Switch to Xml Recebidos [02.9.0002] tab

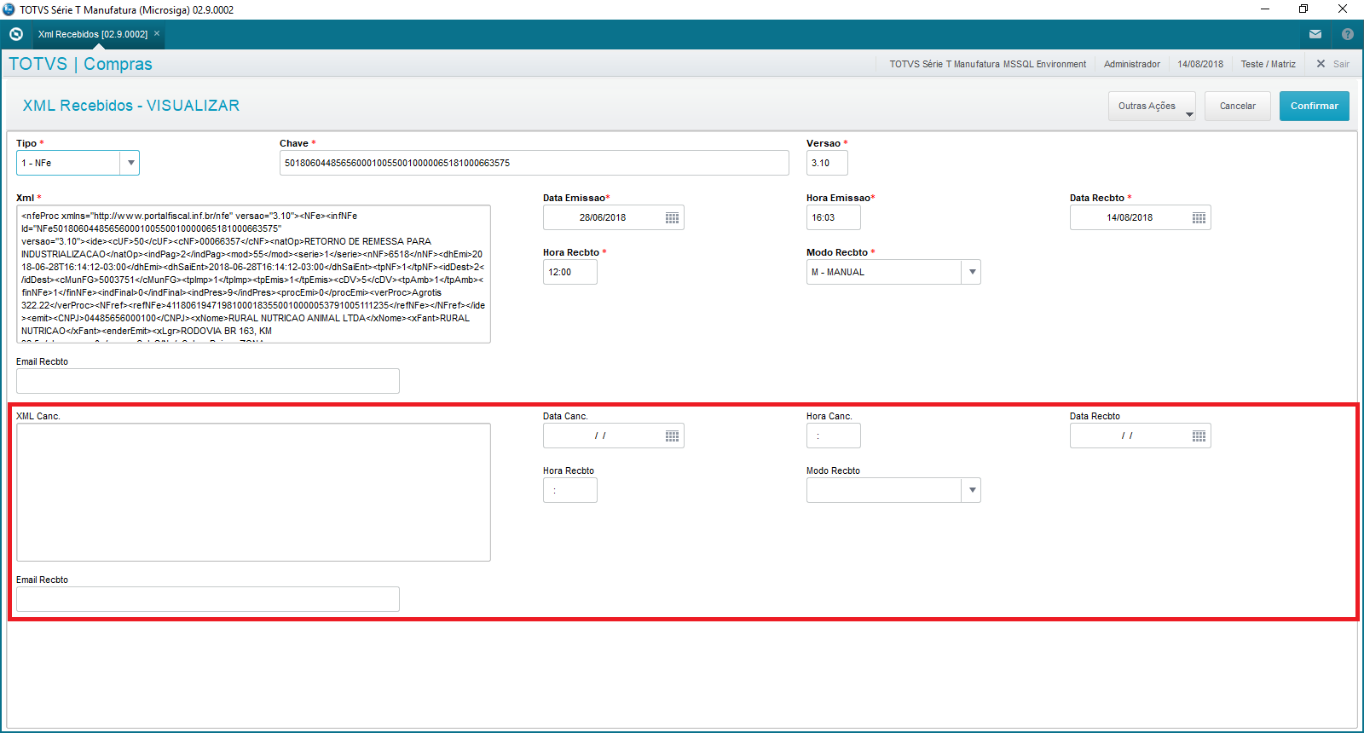coord(92,34)
